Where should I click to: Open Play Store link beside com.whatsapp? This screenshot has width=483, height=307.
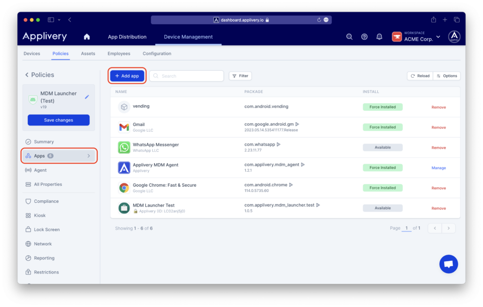[x=279, y=144]
